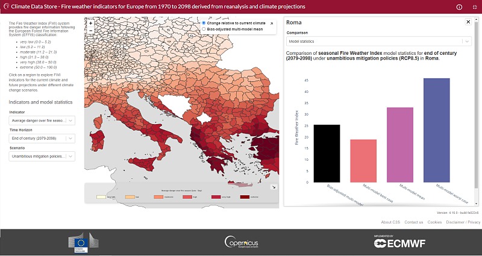Open the Contact us link
This screenshot has width=482, height=256.
tap(414, 222)
